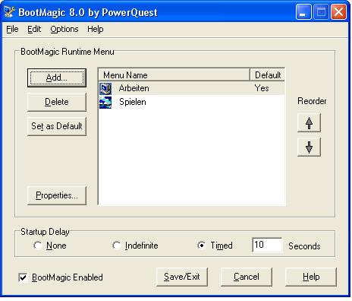Open the File menu
This screenshot has width=352, height=301.
click(12, 29)
